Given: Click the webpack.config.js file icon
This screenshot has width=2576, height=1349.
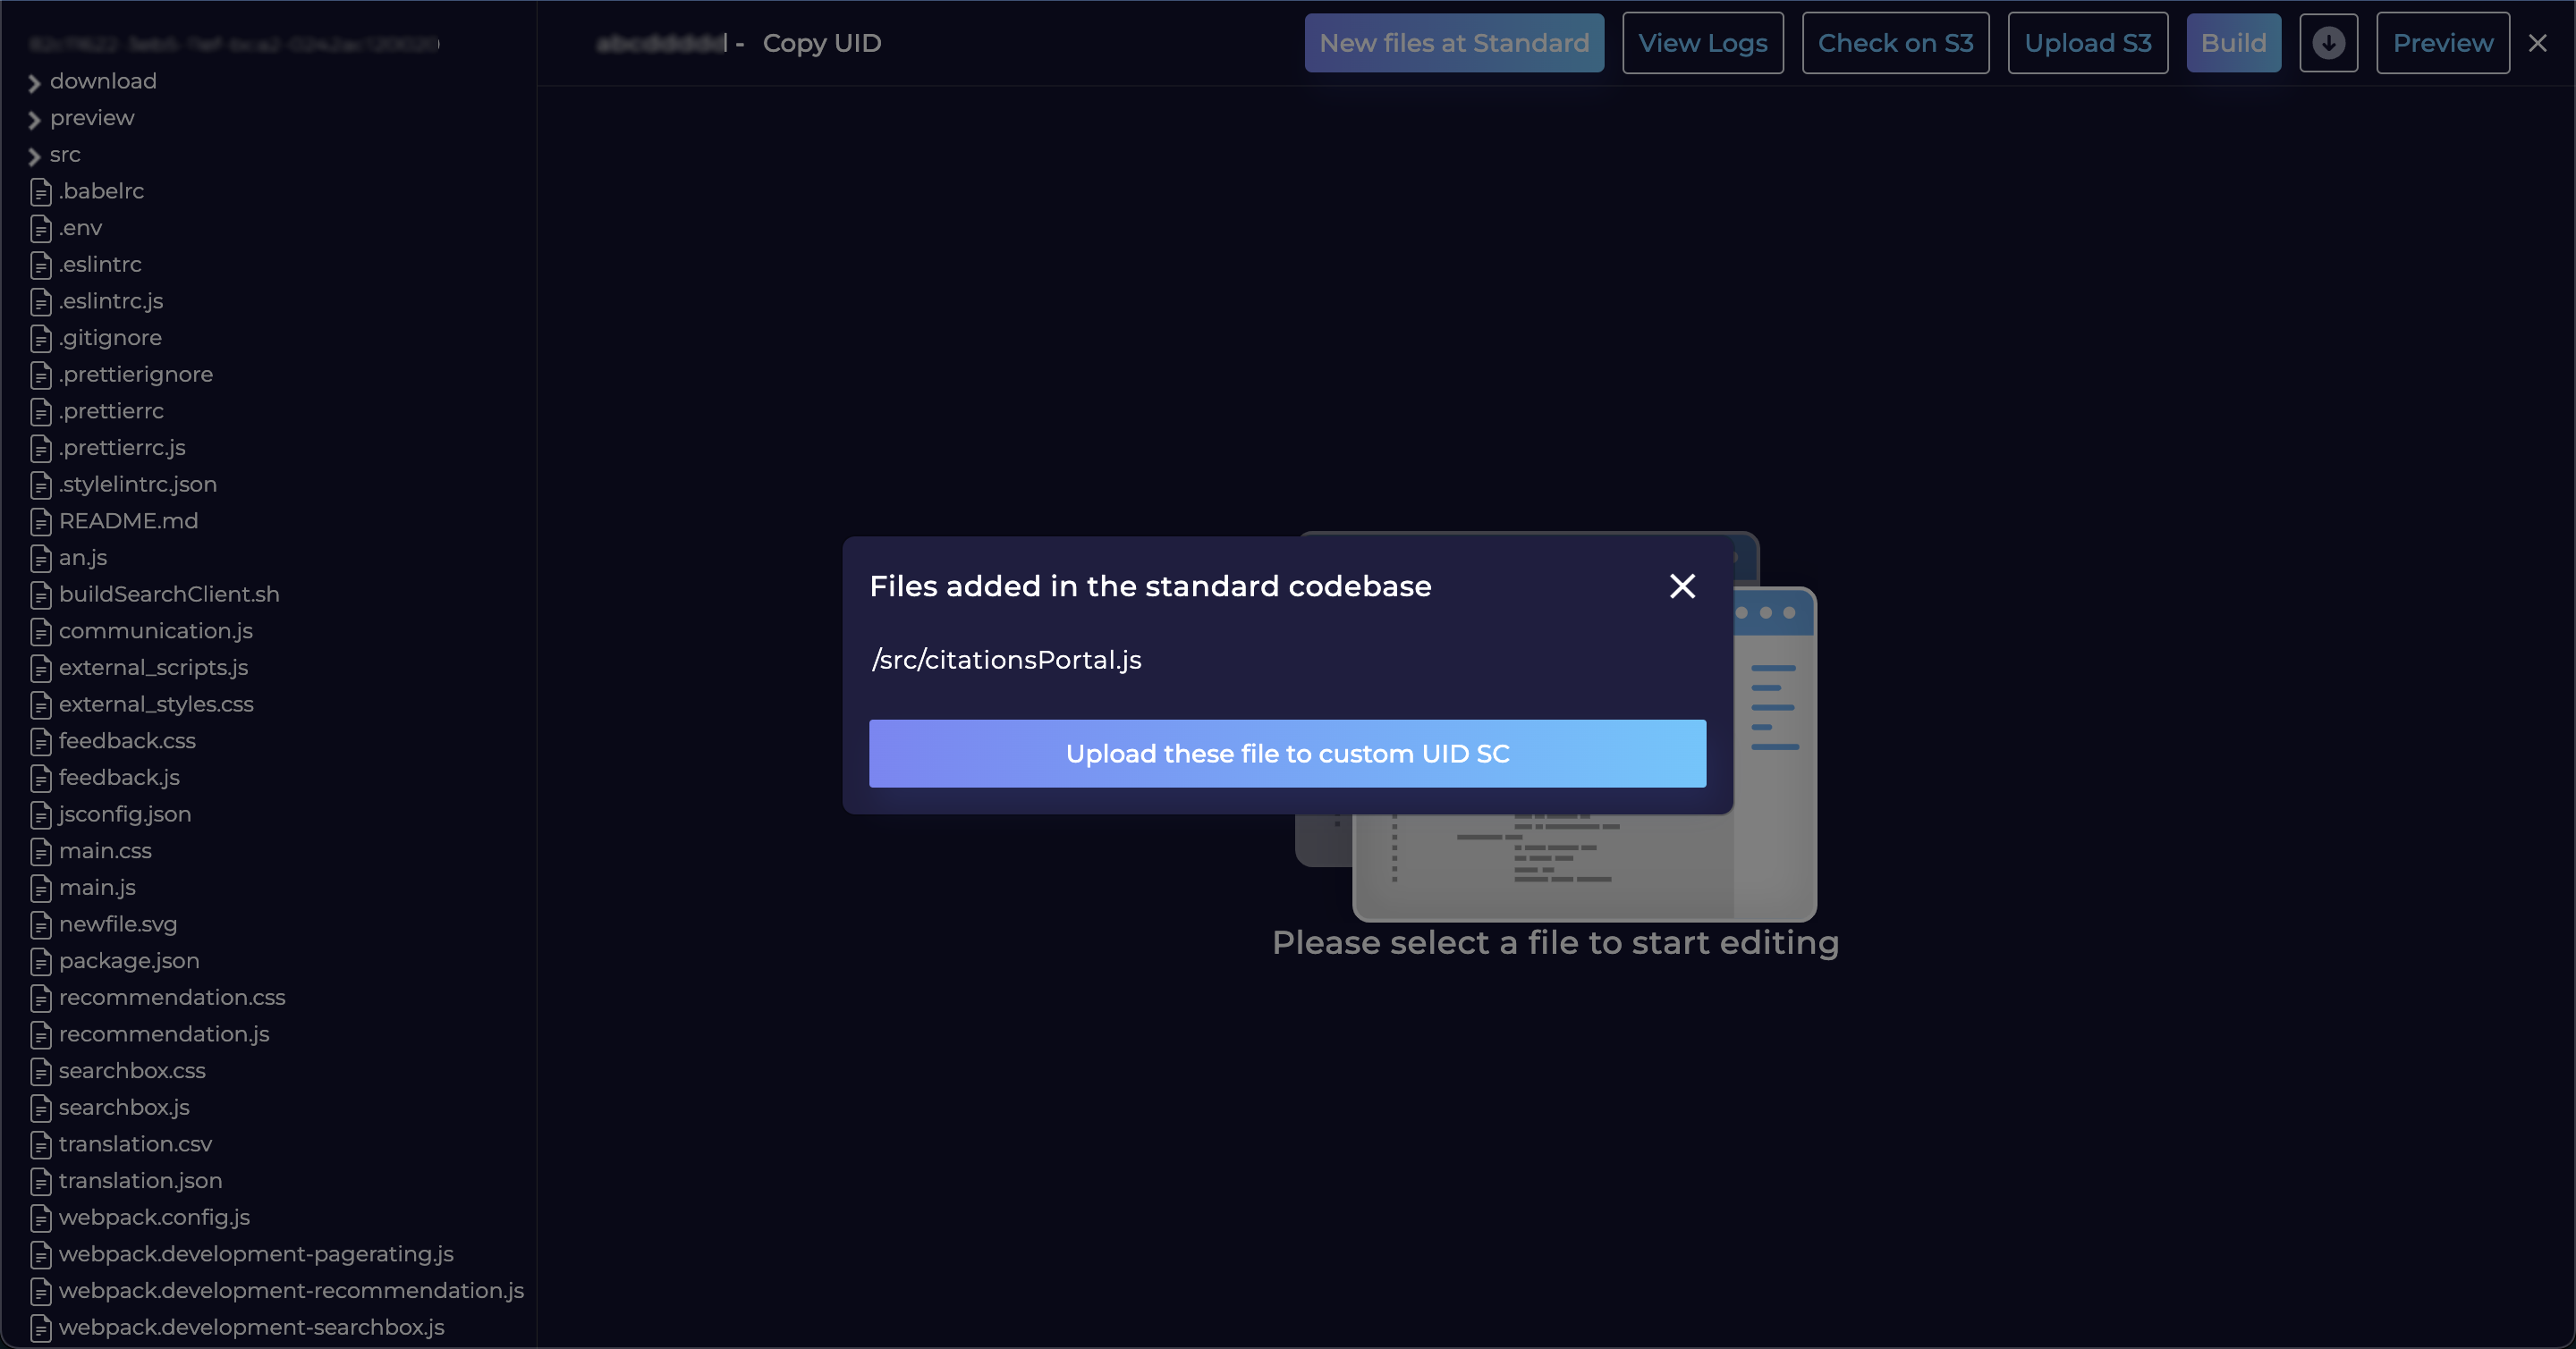Looking at the screenshot, I should click(41, 1218).
